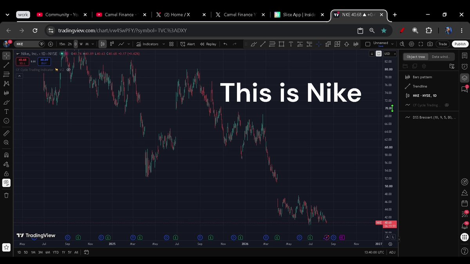This screenshot has width=470, height=264.
Task: Open the chart patterns tool
Action: [x=6, y=84]
